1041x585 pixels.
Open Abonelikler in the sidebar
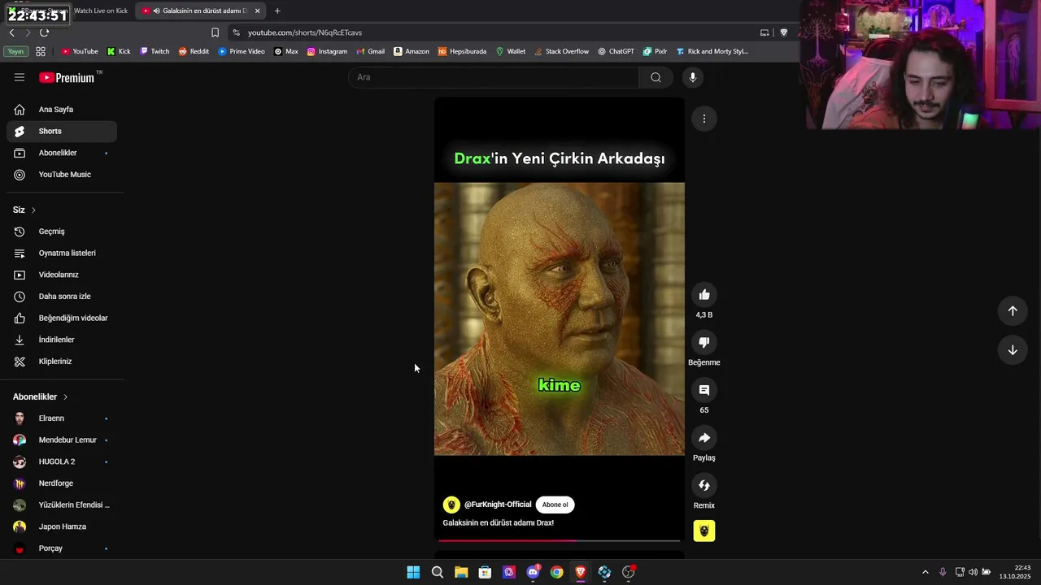point(62,153)
